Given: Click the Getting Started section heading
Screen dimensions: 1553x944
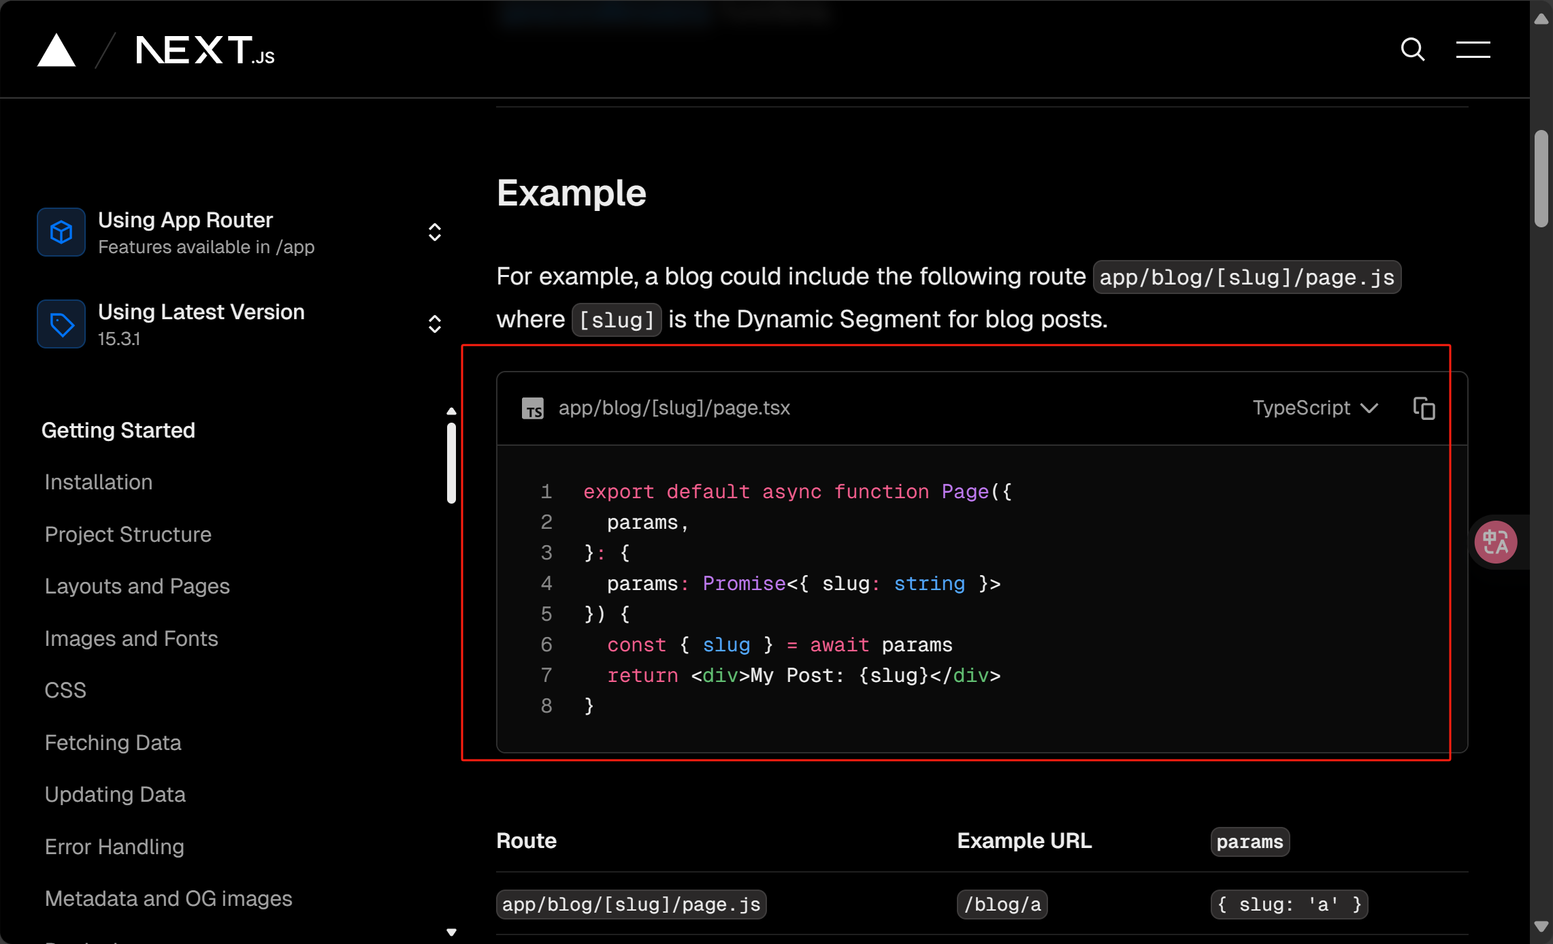Looking at the screenshot, I should (118, 430).
